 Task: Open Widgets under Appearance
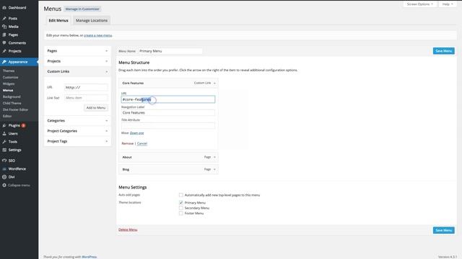tap(9, 83)
